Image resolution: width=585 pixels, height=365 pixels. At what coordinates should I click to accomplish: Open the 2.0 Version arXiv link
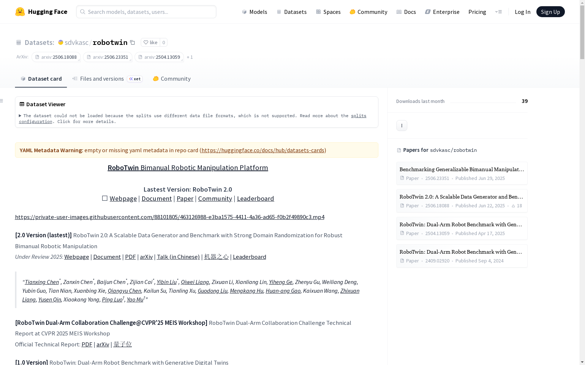(x=146, y=257)
